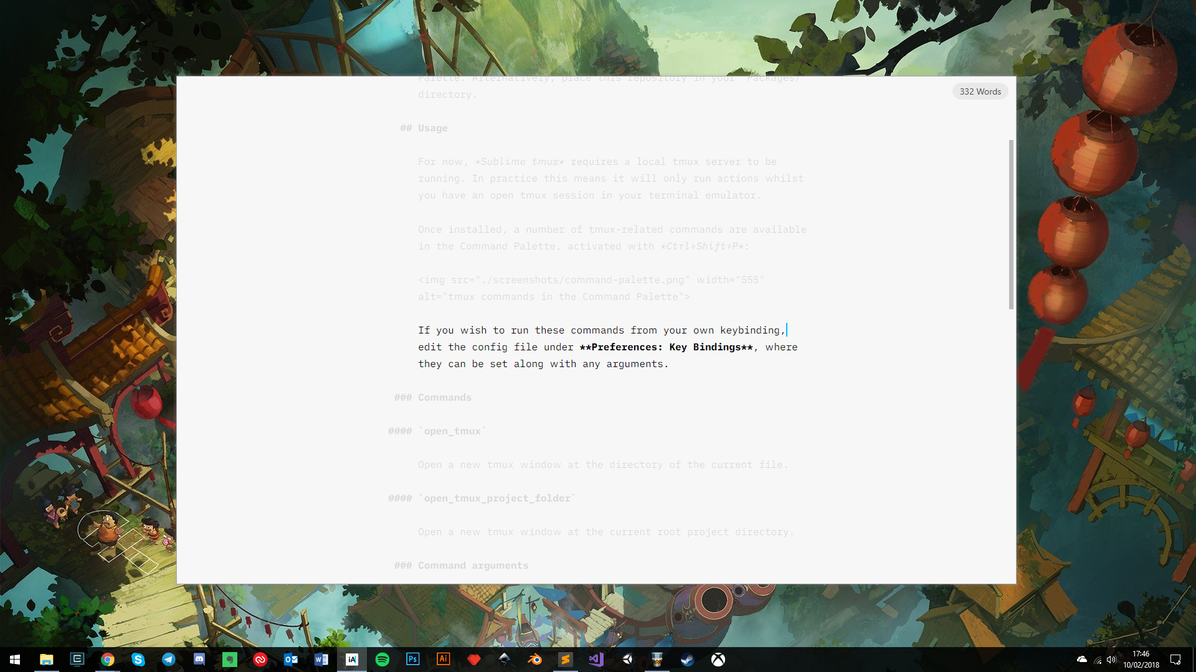
Task: Launch Microsoft Word from the taskbar
Action: 321,660
